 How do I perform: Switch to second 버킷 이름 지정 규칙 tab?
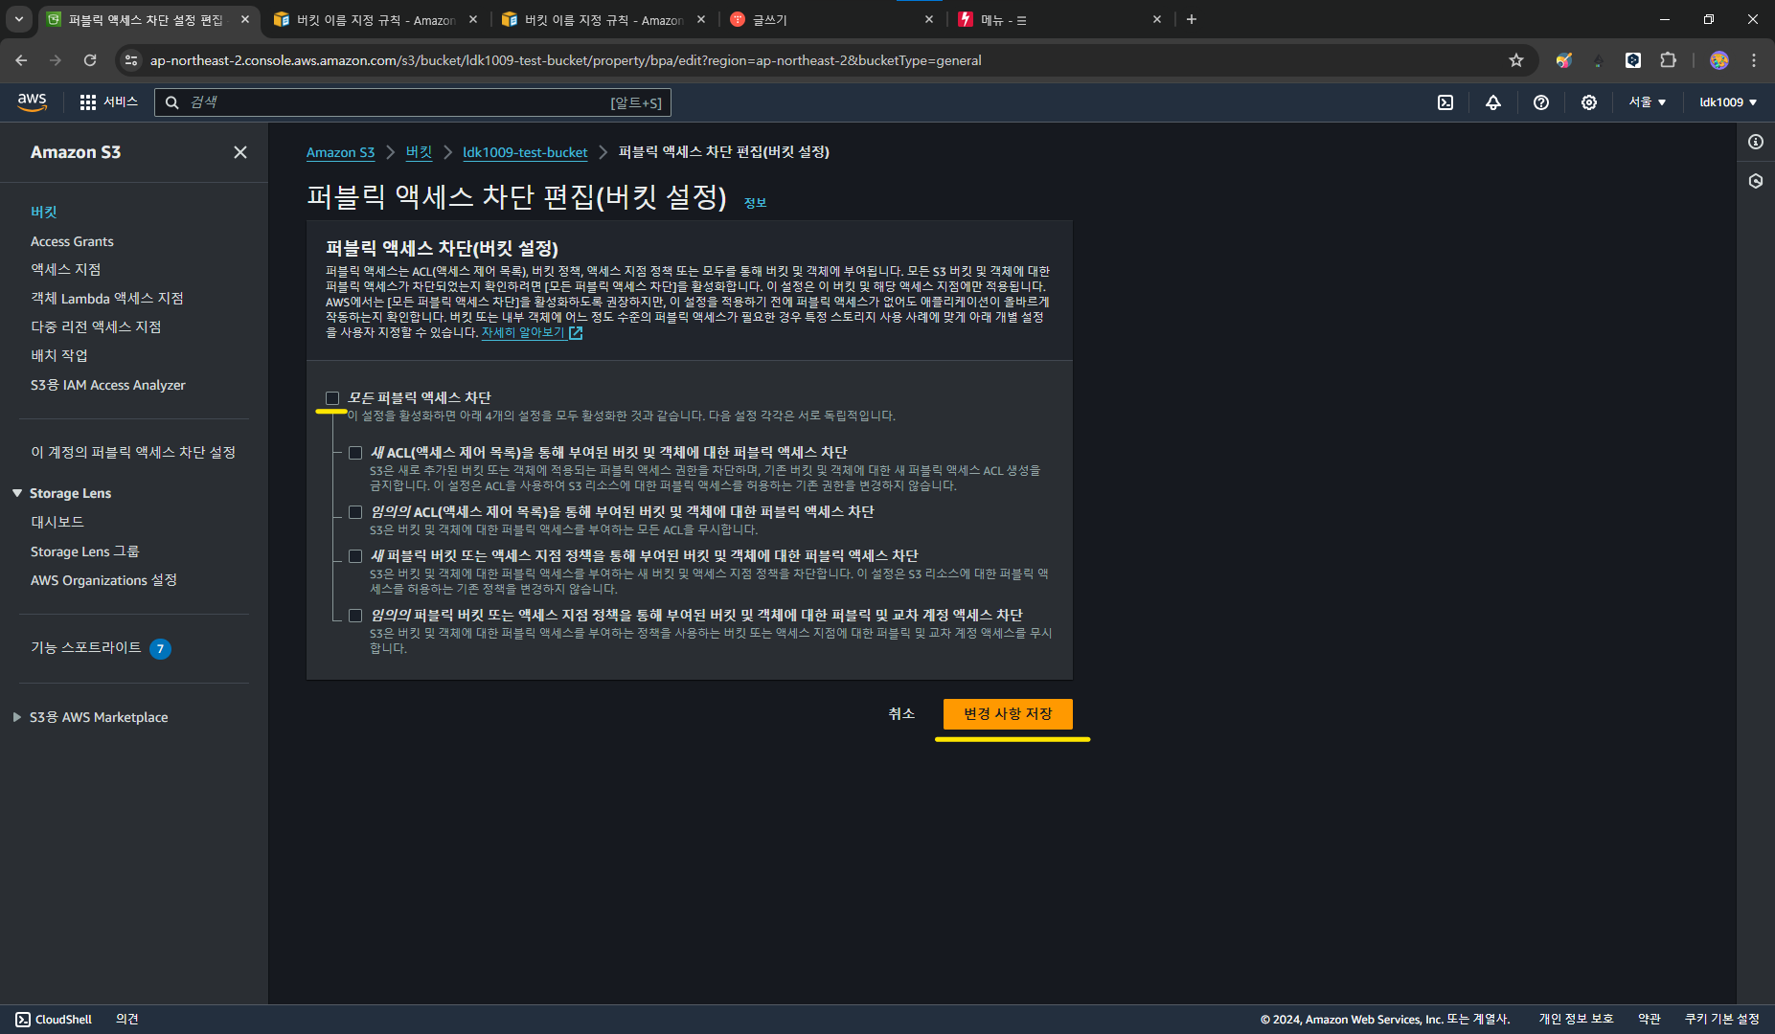pyautogui.click(x=604, y=19)
